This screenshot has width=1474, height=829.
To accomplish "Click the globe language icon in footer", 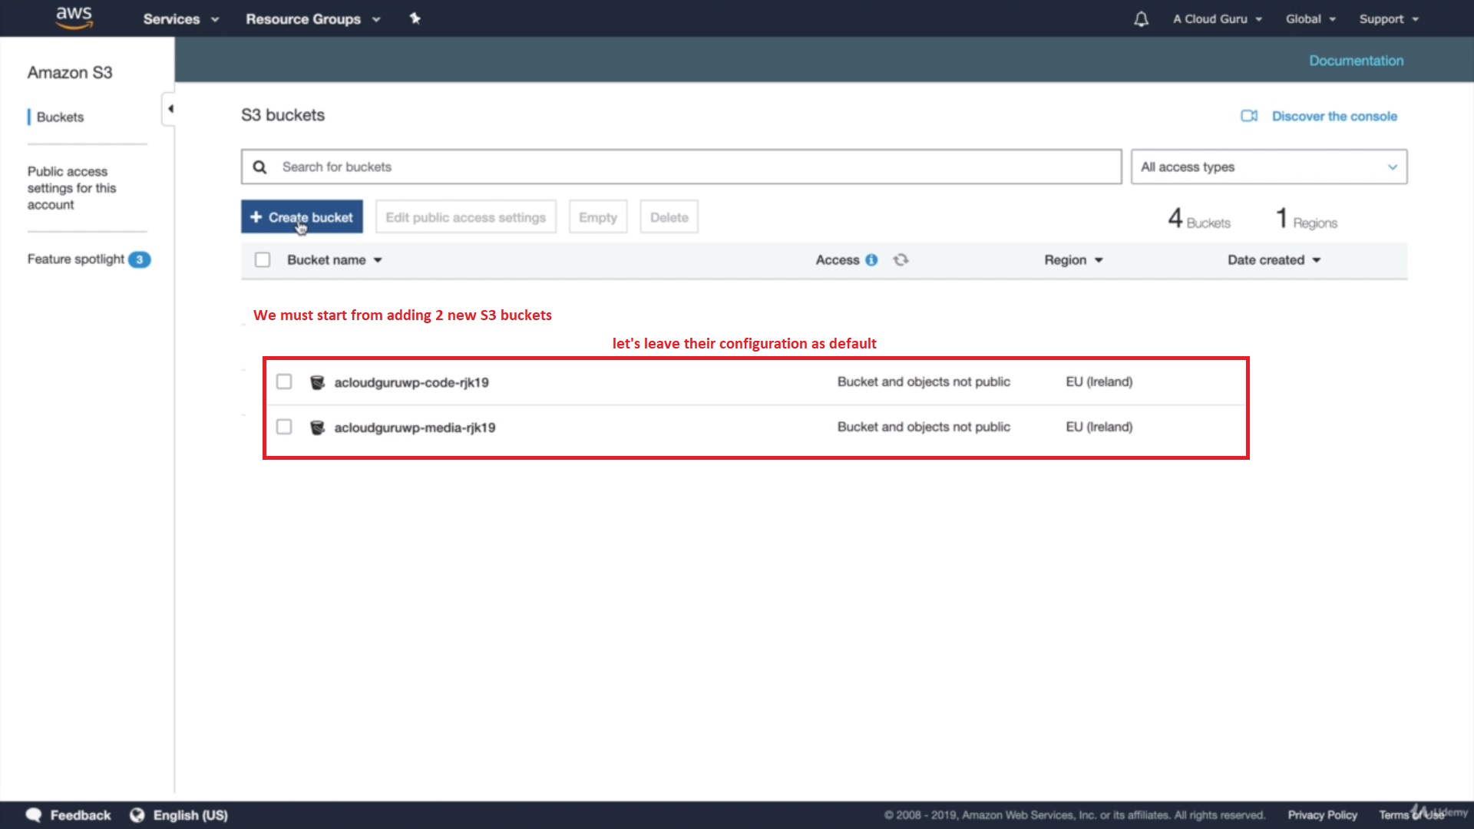I will click(x=137, y=815).
